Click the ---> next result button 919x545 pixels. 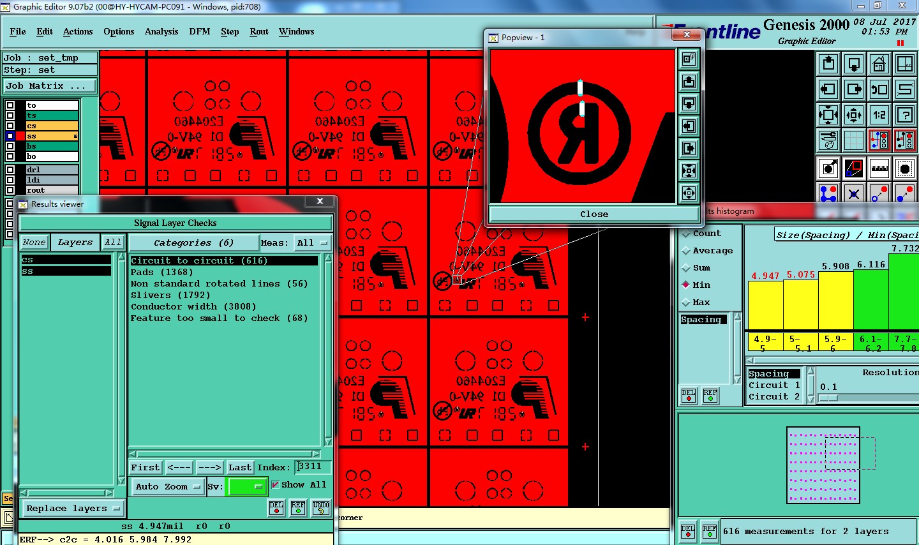(210, 467)
